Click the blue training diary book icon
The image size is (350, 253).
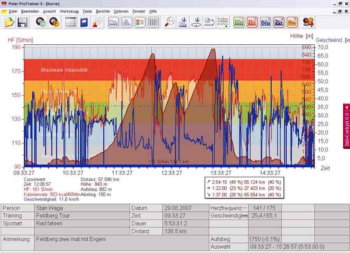[x=84, y=22]
